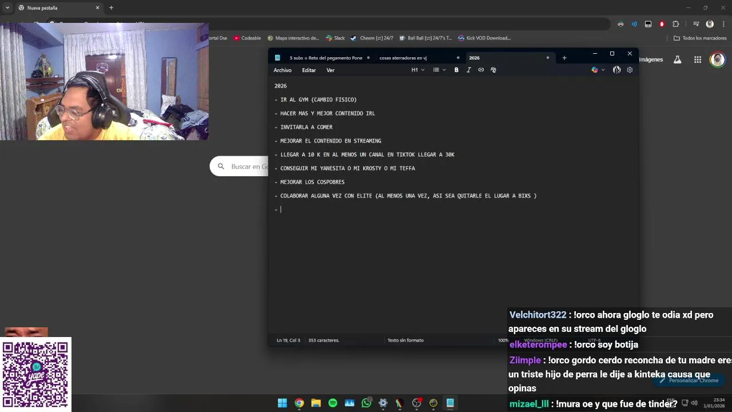Screen dimensions: 732x412
Task: Open the Cheem [=] 24/7 bookmark
Action: tap(372, 38)
